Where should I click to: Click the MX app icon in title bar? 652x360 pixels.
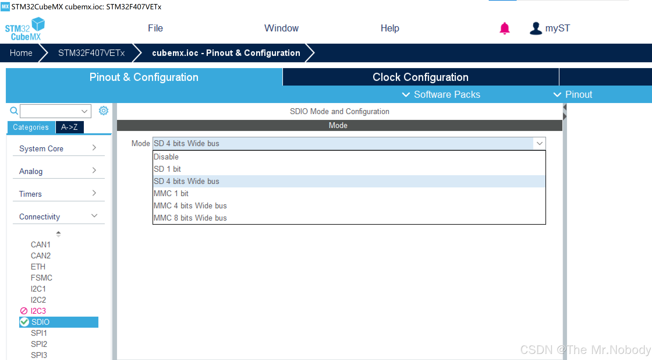click(x=5, y=6)
